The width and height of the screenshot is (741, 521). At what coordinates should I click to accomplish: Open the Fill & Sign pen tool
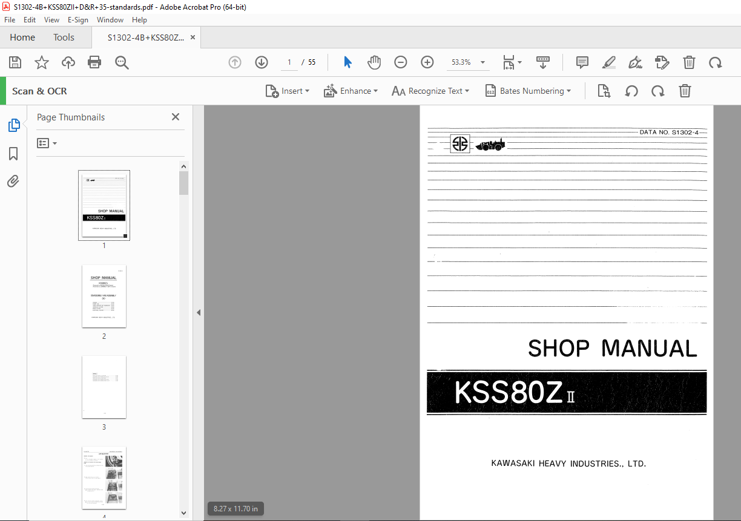(x=635, y=62)
